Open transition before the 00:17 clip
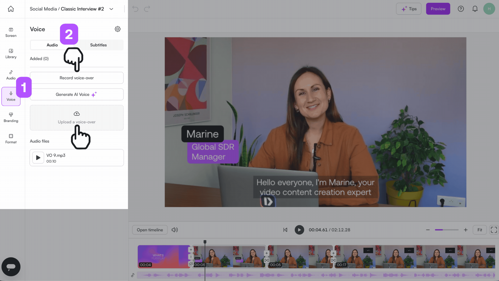The image size is (499, 281). tap(333, 260)
